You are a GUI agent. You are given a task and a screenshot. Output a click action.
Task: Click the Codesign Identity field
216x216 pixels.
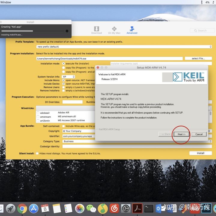click(137, 146)
